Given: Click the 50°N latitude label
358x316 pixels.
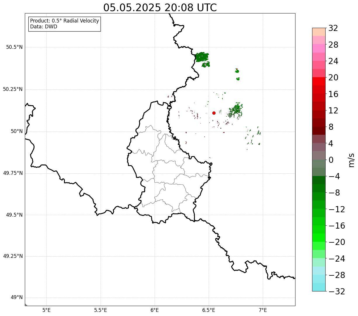Looking at the screenshot, I should 17,131.
